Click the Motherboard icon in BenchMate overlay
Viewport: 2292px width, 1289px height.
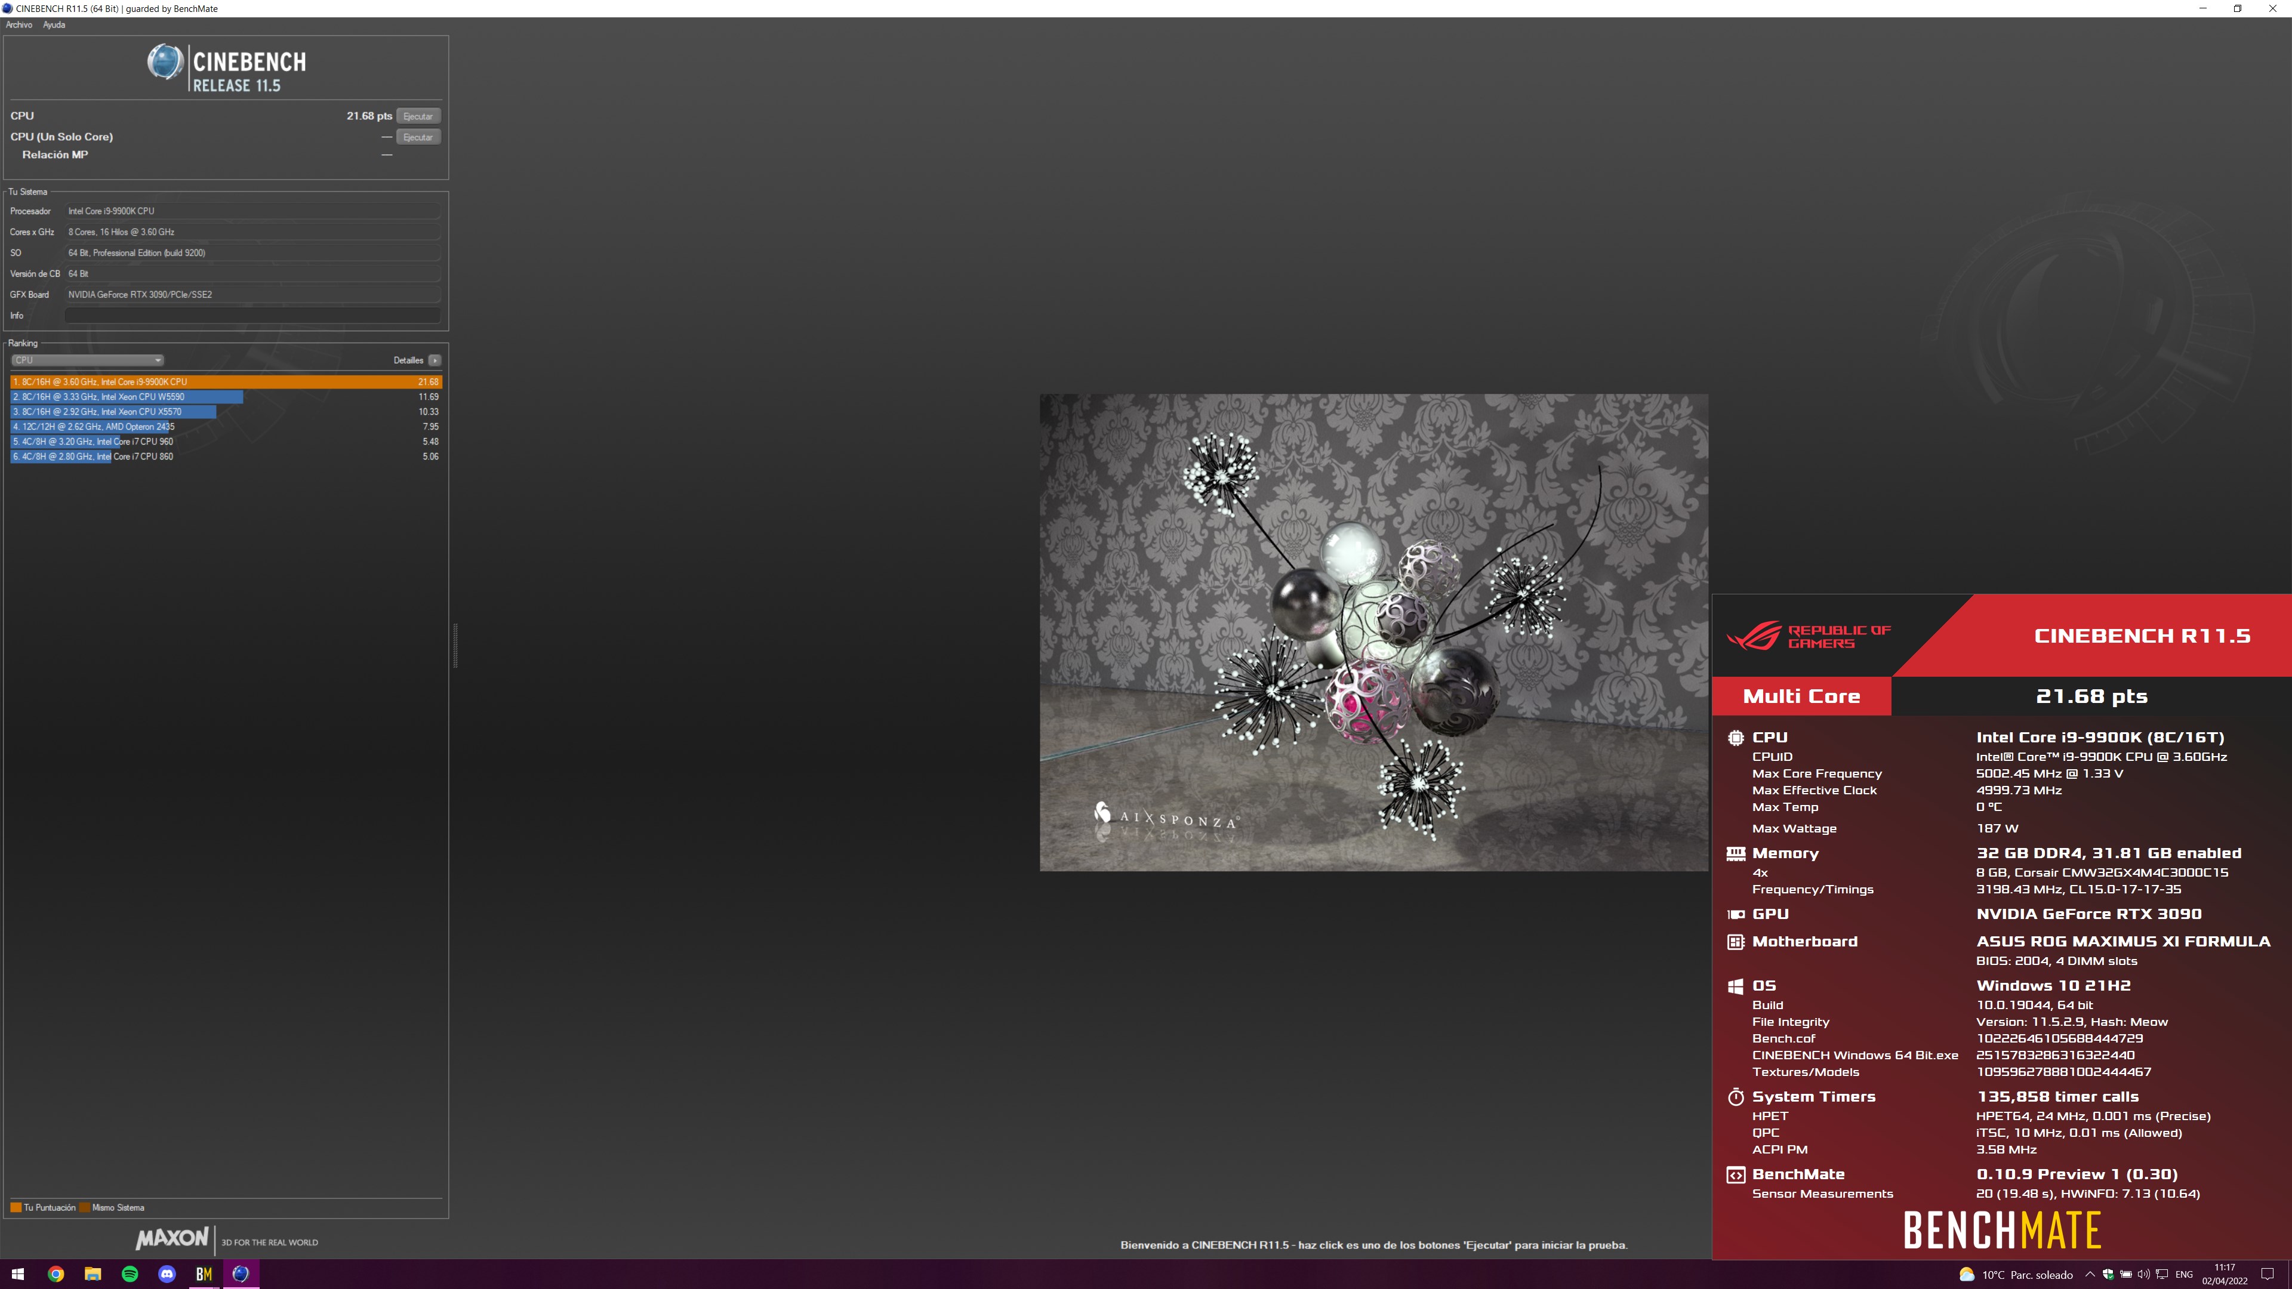[1735, 941]
